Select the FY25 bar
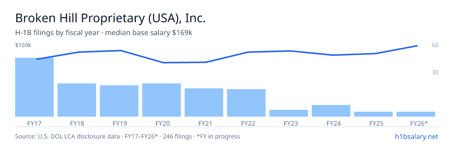This screenshot has height=151, width=454. point(373,114)
